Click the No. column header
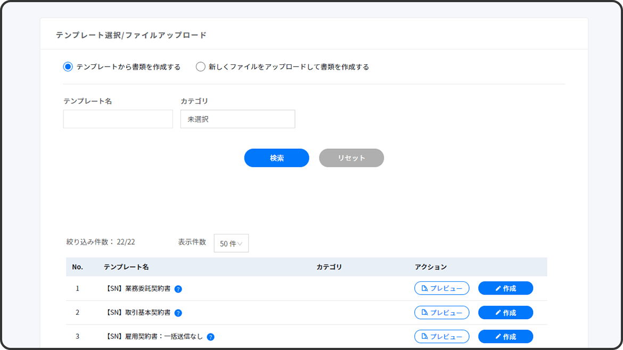 click(77, 267)
